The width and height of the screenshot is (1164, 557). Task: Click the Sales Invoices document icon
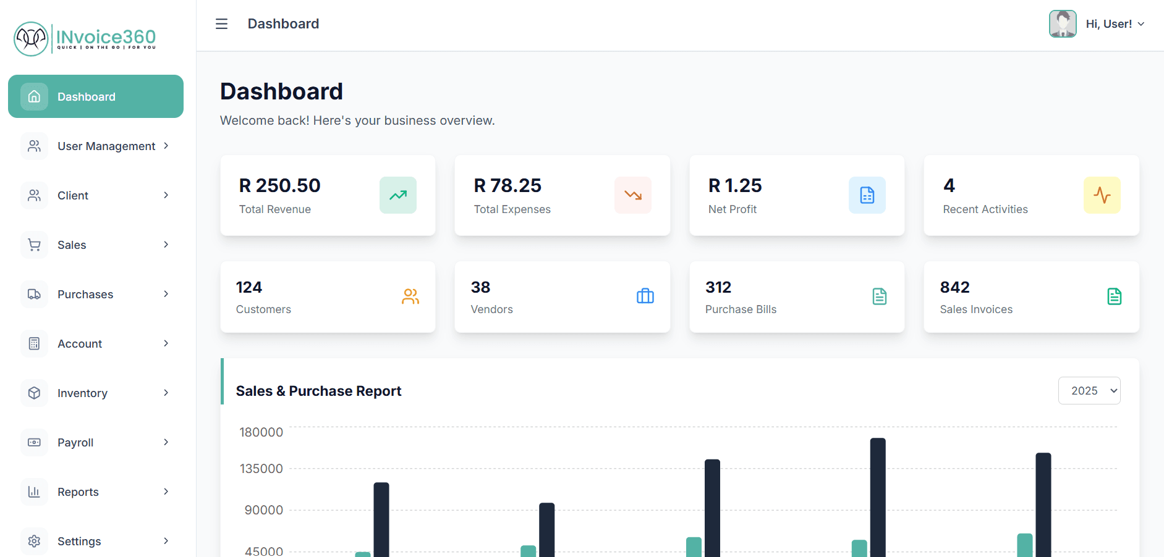(1115, 296)
